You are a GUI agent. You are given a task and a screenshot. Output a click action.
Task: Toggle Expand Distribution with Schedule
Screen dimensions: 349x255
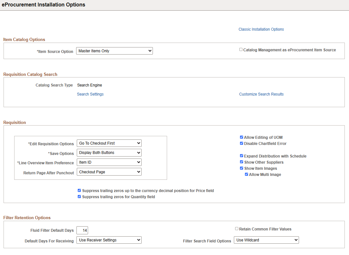click(x=241, y=156)
